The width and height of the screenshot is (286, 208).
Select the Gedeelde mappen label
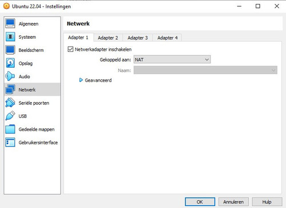click(x=37, y=129)
